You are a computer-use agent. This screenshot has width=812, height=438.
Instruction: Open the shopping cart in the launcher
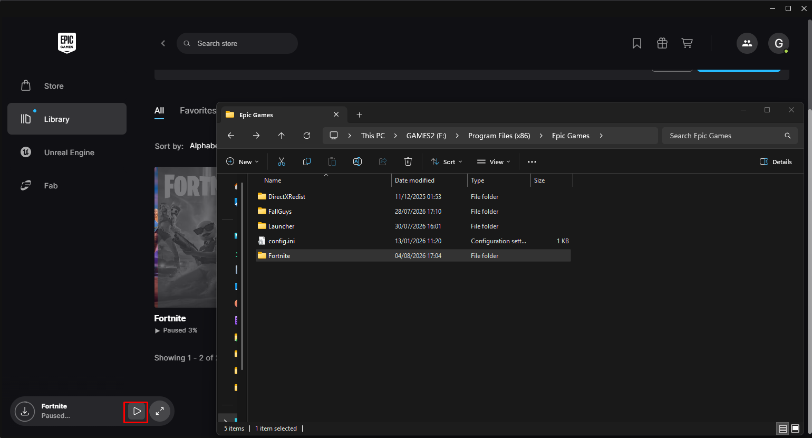click(687, 43)
